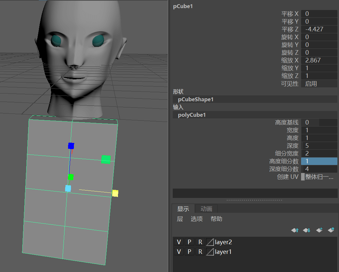Open the 层 menu
Image resolution: width=339 pixels, height=272 pixels.
point(180,219)
